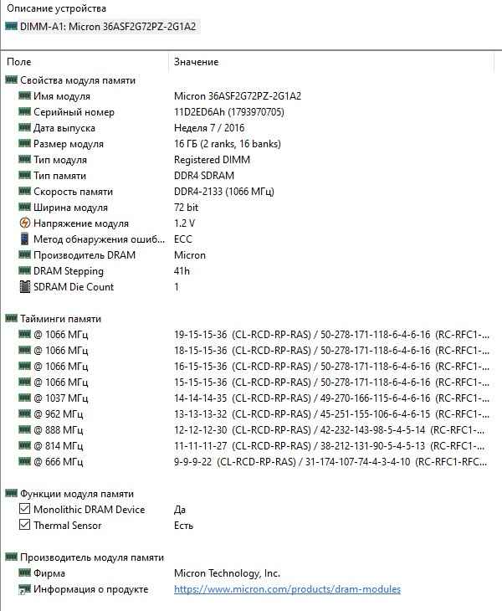The width and height of the screenshot is (502, 611).
Task: Click the memory icon beside Имя модуля
Action: tap(24, 95)
